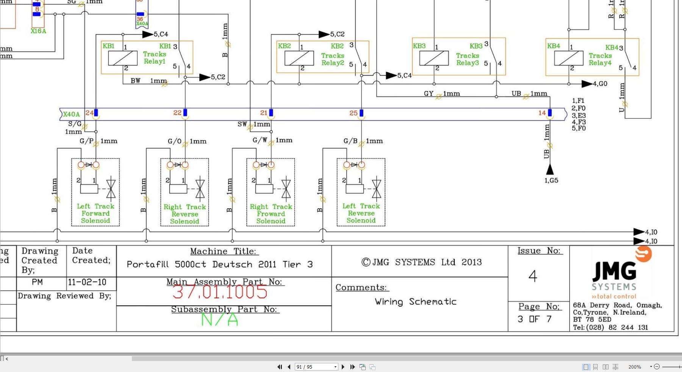Select single page view mode

[586, 367]
